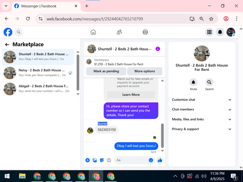The height and width of the screenshot is (182, 243).
Task: Reload the page
Action: click(28, 19)
